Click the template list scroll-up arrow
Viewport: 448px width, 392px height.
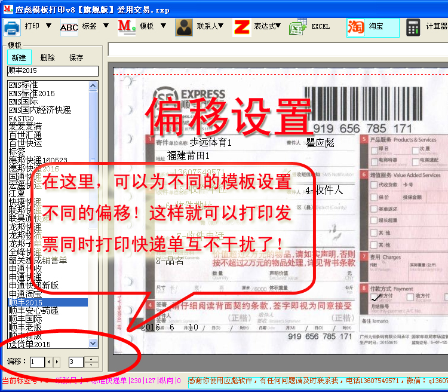point(93,85)
